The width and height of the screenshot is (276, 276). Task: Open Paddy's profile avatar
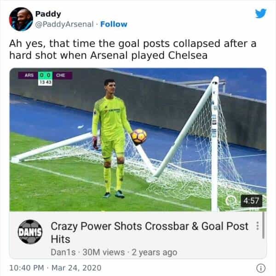click(x=21, y=19)
